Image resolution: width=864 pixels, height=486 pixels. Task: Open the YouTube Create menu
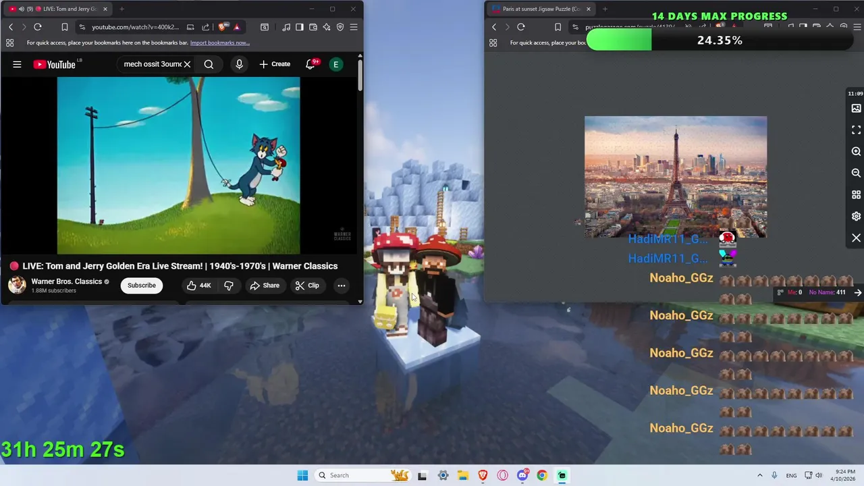click(x=275, y=64)
